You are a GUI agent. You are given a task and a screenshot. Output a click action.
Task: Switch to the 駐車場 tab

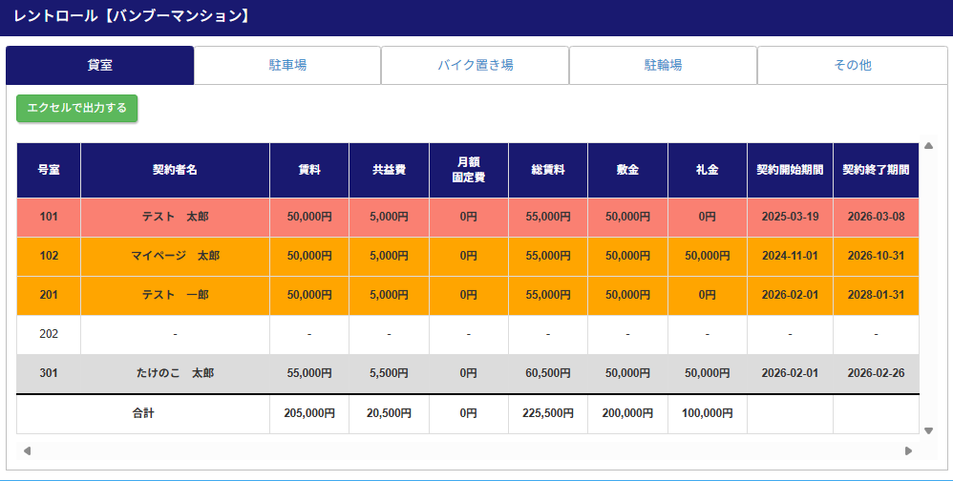click(x=287, y=66)
